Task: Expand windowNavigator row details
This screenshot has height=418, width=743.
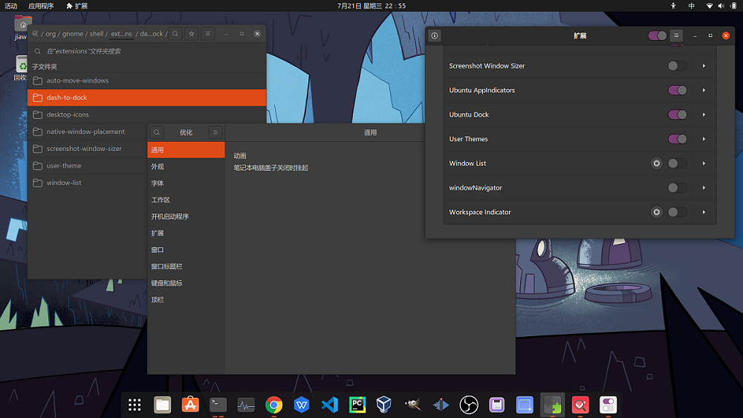Action: [x=704, y=188]
